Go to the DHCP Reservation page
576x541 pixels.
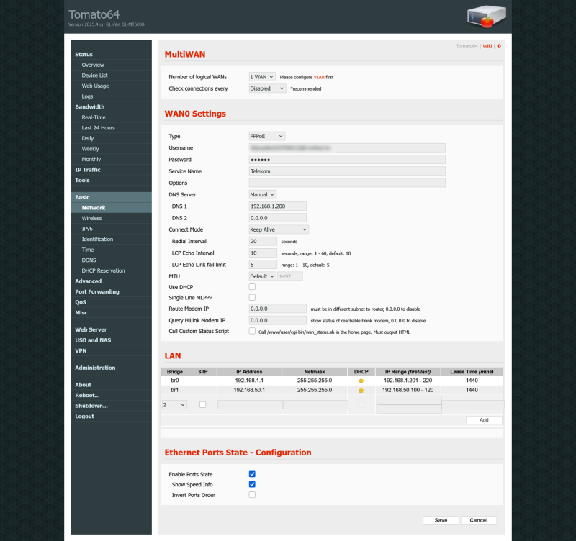[103, 271]
